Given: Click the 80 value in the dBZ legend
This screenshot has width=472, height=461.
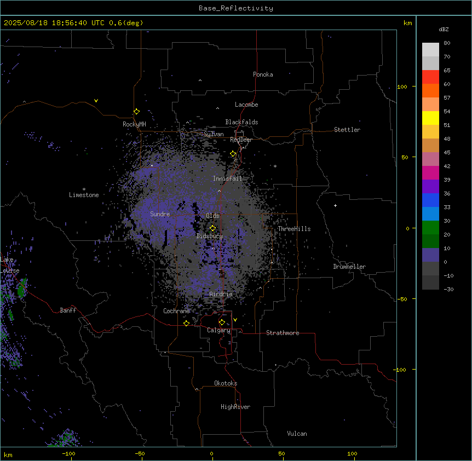Looking at the screenshot, I should [447, 43].
